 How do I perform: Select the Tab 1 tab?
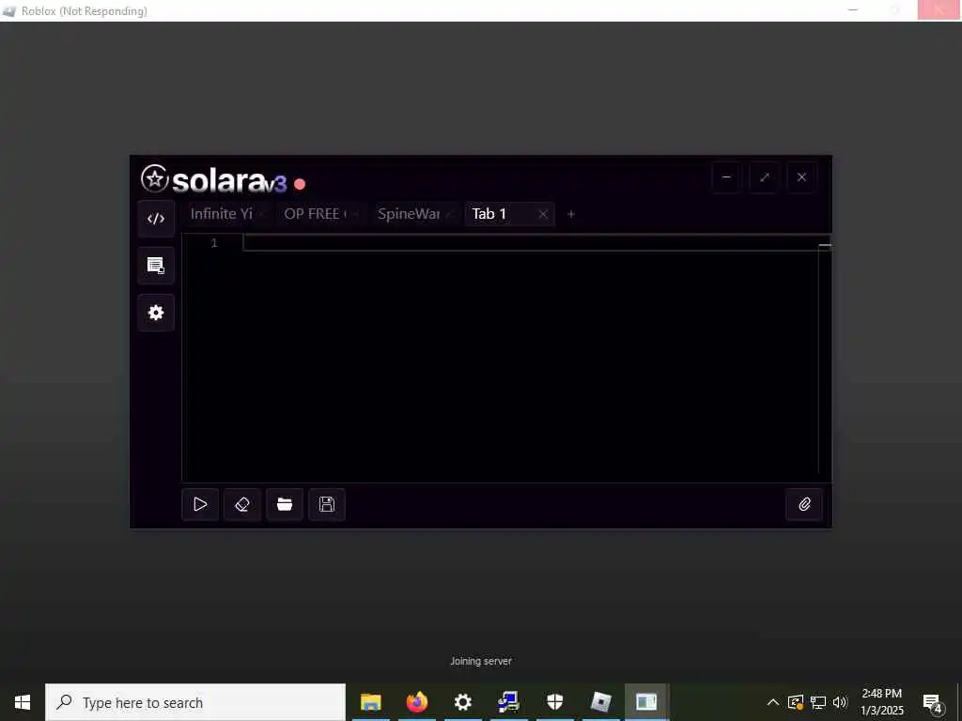click(489, 213)
